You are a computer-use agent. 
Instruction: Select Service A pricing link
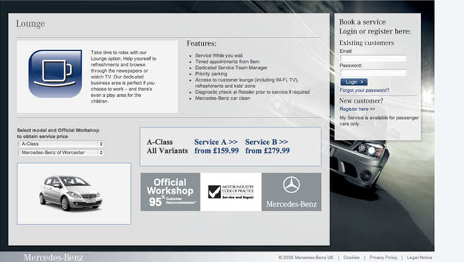[215, 142]
